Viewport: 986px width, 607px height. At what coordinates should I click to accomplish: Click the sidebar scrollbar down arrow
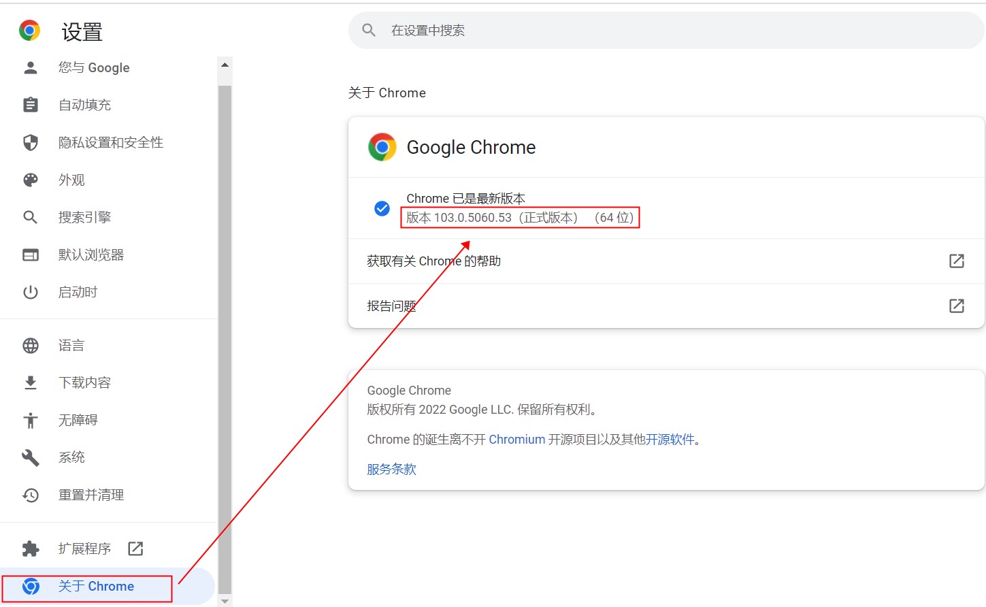tap(225, 602)
